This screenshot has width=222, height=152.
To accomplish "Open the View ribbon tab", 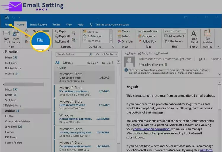I will click(69, 24).
